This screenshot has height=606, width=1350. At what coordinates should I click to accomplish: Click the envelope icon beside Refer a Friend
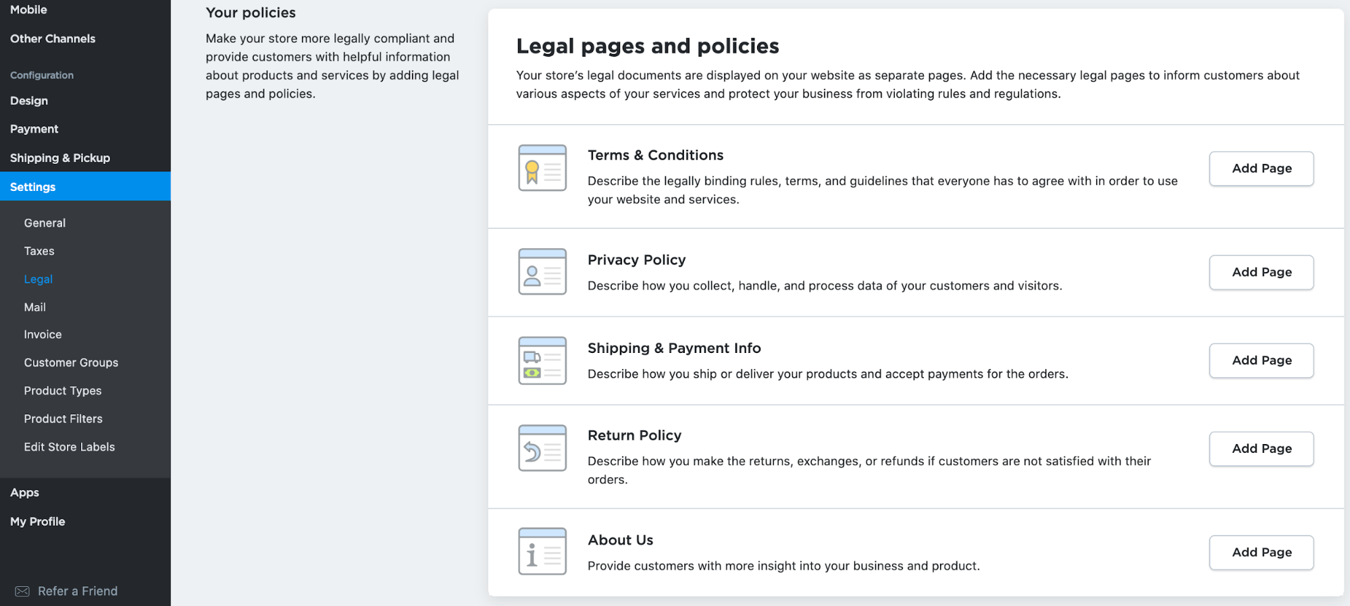(22, 591)
